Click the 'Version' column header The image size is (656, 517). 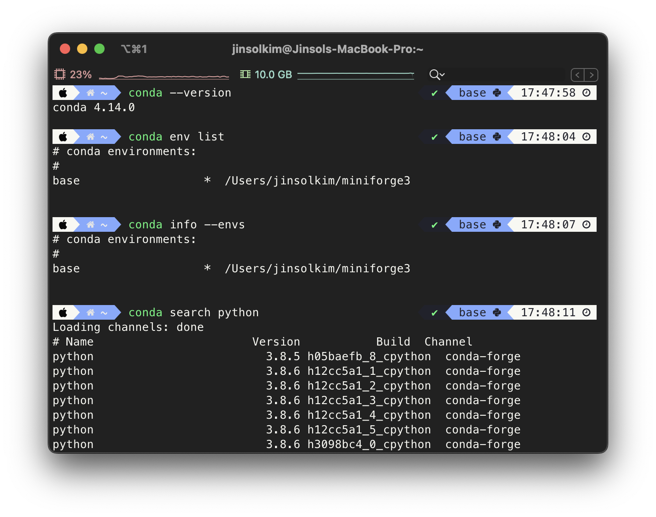[x=276, y=342]
